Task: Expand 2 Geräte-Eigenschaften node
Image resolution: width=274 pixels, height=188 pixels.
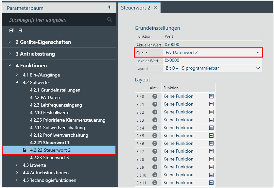Action: [10, 42]
